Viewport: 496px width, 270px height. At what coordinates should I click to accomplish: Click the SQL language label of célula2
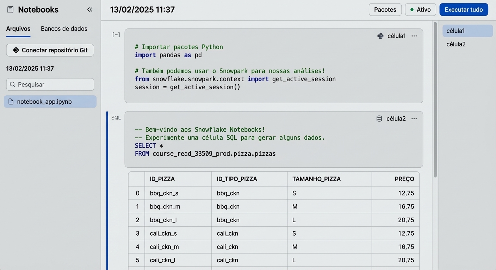pyautogui.click(x=116, y=117)
